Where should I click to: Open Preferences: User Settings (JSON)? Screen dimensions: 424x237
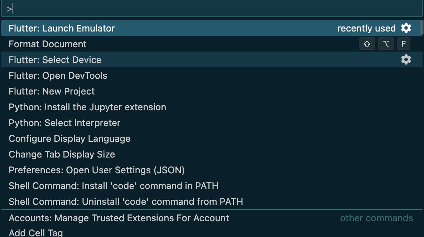97,170
